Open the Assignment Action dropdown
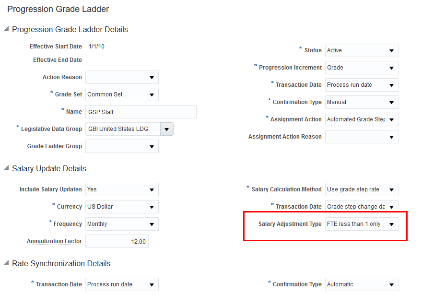Screen dimensions: 422x306 pyautogui.click(x=362, y=119)
